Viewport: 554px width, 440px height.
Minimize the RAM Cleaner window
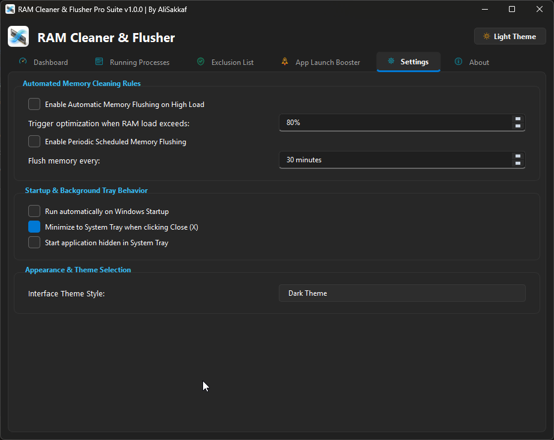pyautogui.click(x=485, y=9)
